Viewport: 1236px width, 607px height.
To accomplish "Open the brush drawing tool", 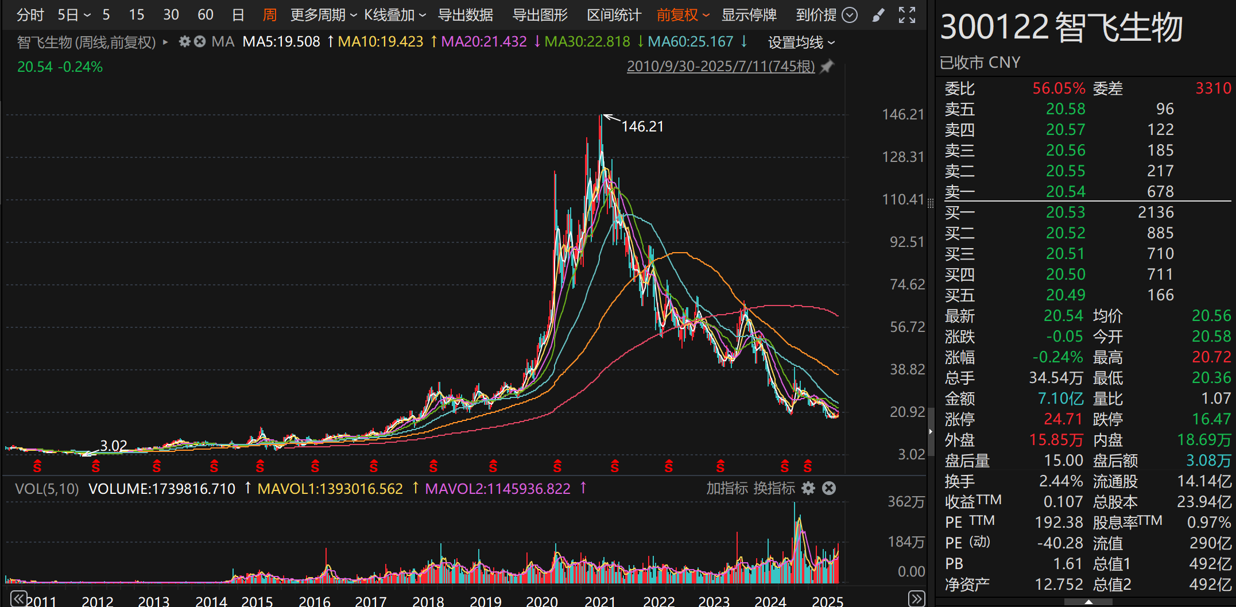I will coord(878,16).
